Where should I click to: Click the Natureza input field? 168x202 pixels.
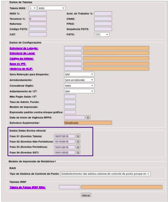tap(38, 24)
